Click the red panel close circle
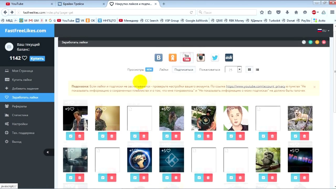The width and height of the screenshot is (336, 189). tap(324, 42)
